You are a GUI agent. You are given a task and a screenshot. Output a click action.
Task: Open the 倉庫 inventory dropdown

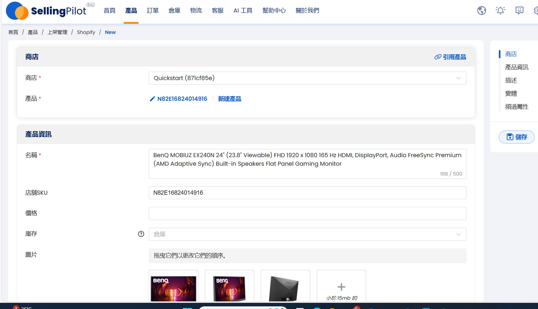coord(308,234)
